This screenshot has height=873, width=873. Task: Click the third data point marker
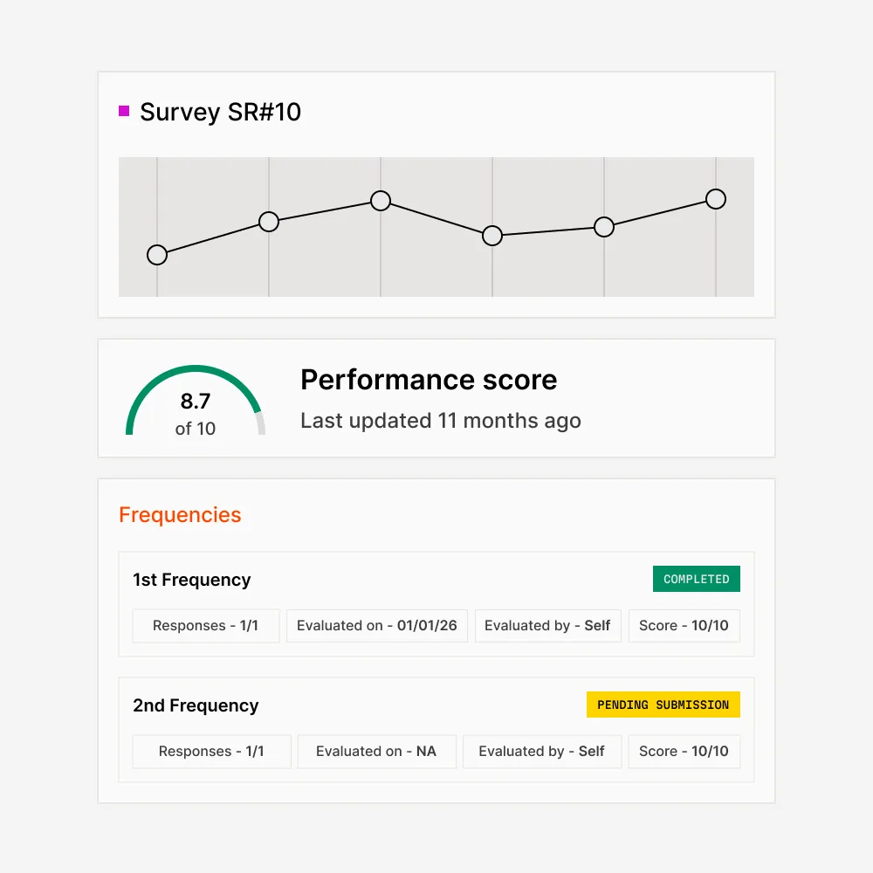[x=381, y=201]
